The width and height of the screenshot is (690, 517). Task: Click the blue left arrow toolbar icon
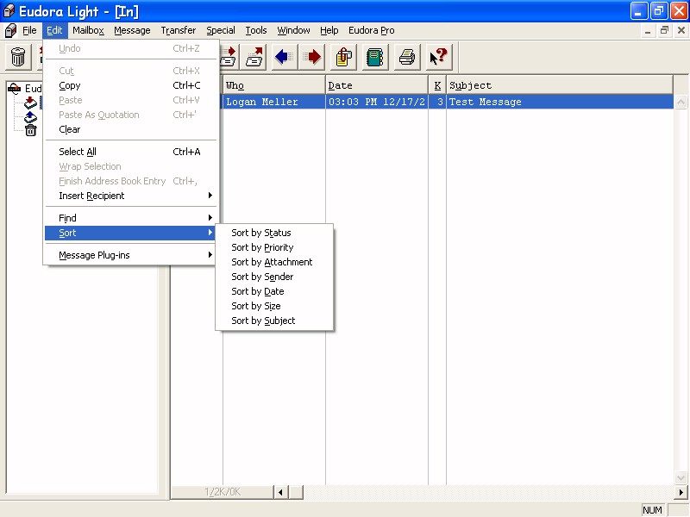285,57
